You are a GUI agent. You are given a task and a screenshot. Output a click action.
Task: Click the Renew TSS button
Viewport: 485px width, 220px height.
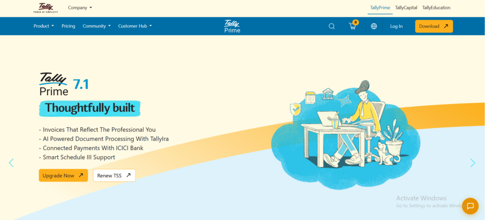pyautogui.click(x=114, y=175)
